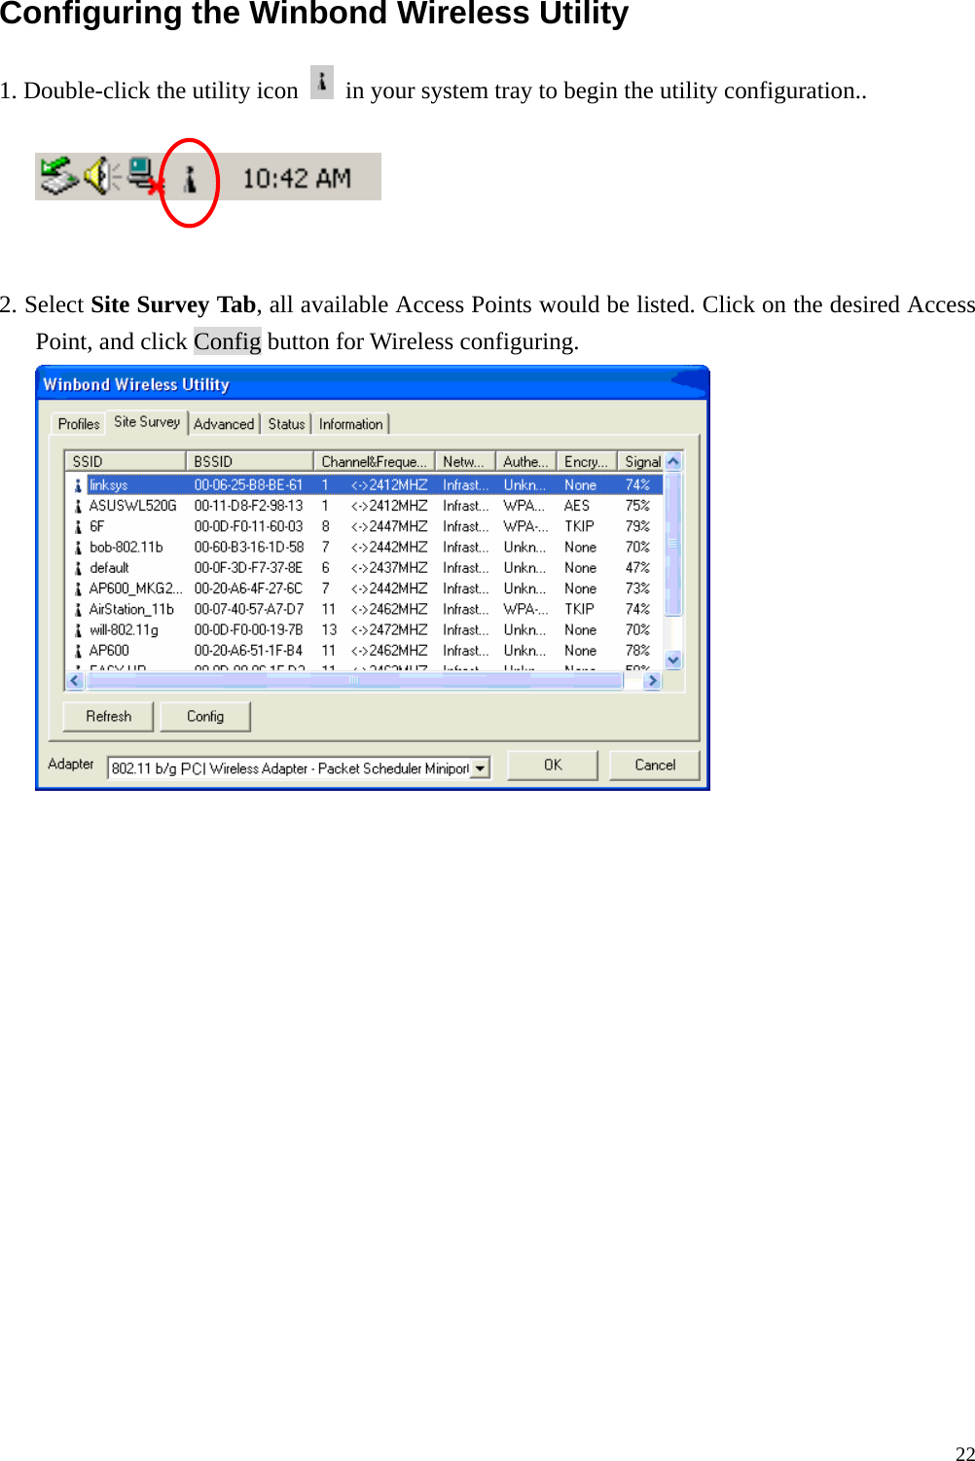Click the bob-802.11b network icon
Image resolution: width=975 pixels, height=1461 pixels.
pos(79,547)
